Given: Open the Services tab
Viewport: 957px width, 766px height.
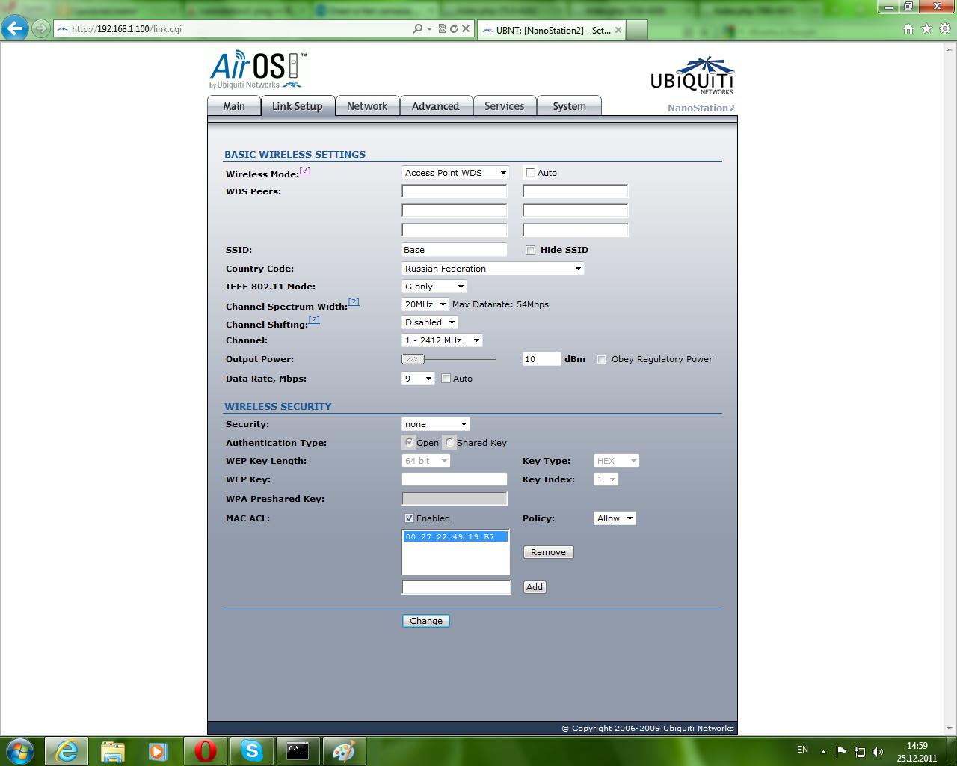Looking at the screenshot, I should coord(505,106).
